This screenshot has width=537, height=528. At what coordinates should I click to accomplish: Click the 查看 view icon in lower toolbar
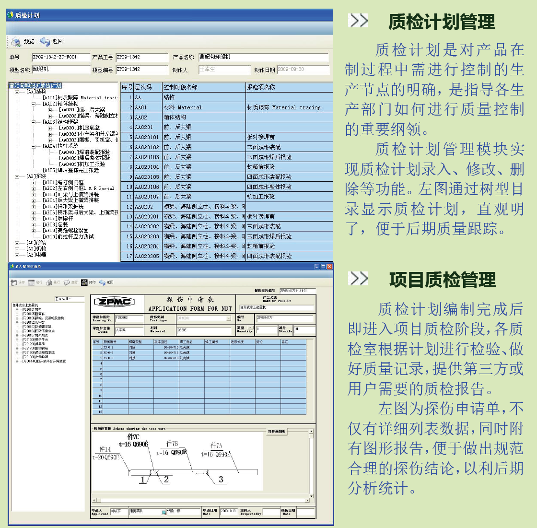click(x=67, y=282)
